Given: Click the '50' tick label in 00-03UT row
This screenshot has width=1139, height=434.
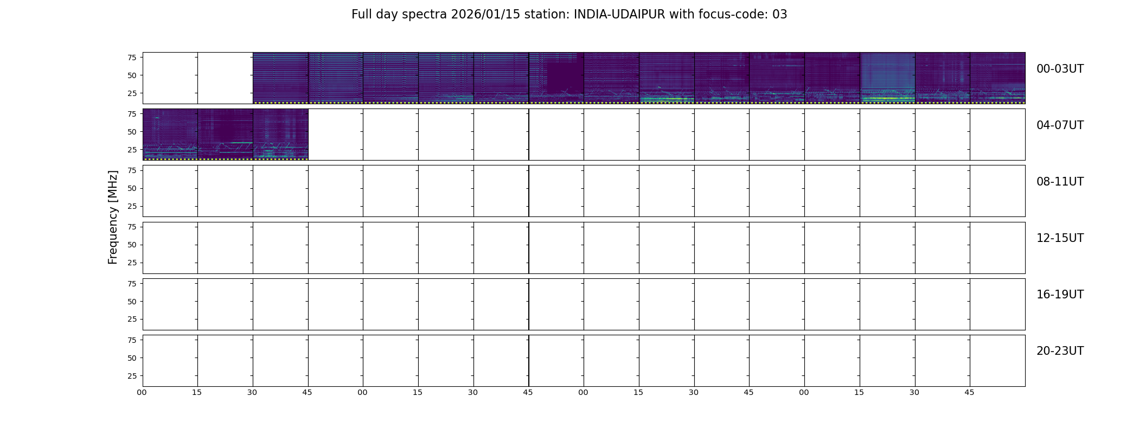Looking at the screenshot, I should pos(132,75).
